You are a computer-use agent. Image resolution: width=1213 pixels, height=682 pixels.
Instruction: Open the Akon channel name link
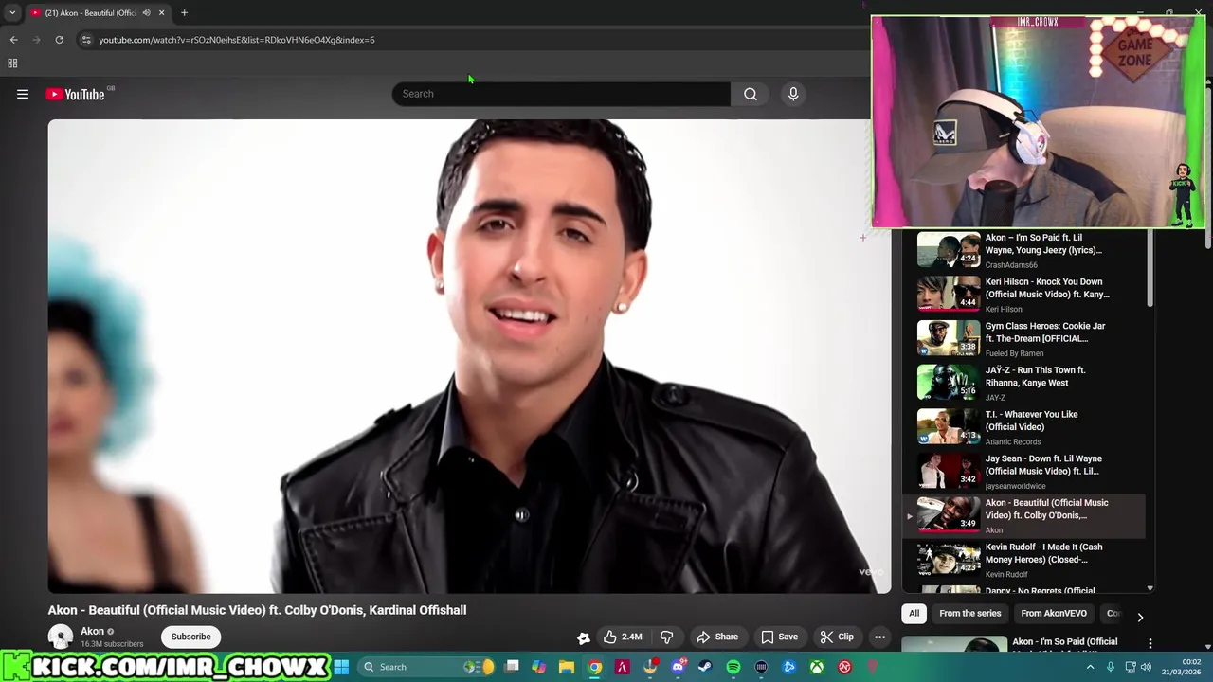click(x=92, y=631)
